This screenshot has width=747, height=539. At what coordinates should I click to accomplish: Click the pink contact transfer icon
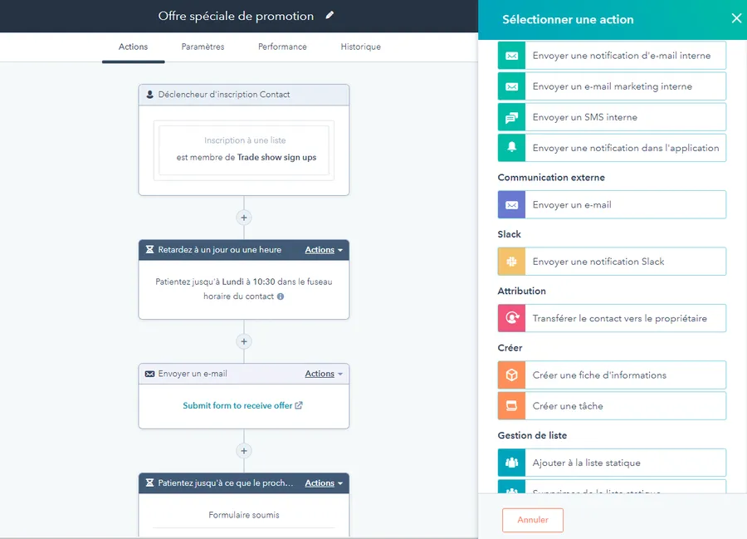[512, 318]
